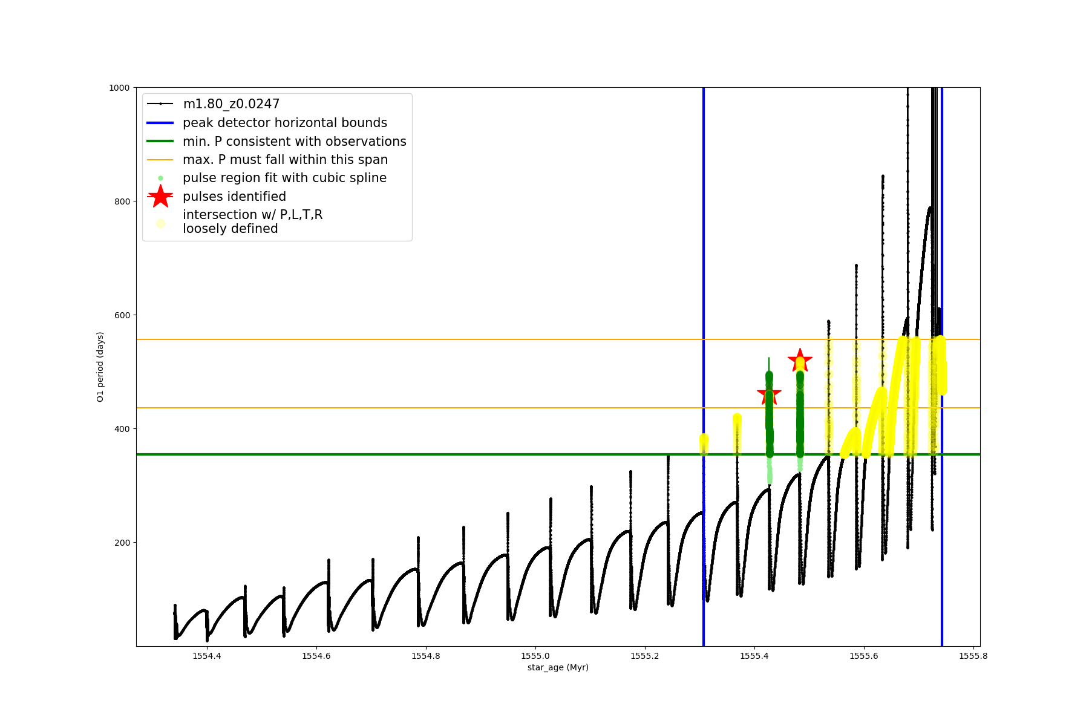Click the 1000 tick label on the y-axis
This screenshot has width=1089, height=726.
click(119, 88)
